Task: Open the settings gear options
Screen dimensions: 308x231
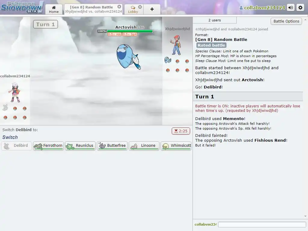Action: tap(300, 8)
